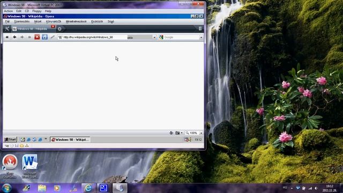The height and width of the screenshot is (193, 343).
Task: Open the Action menu in Virtual PC
Action: click(x=9, y=11)
